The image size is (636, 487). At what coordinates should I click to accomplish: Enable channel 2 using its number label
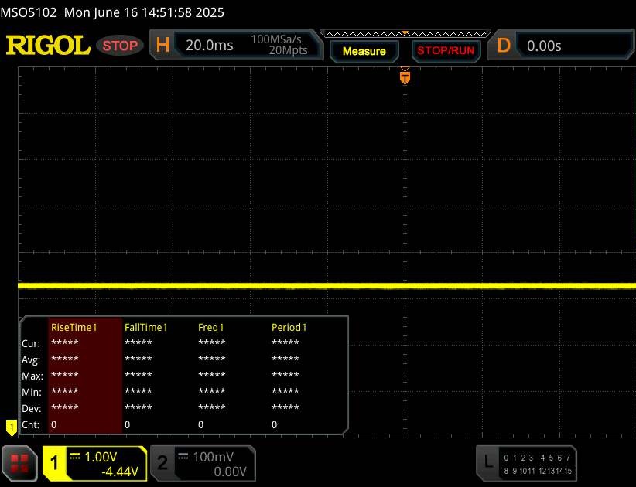coord(162,463)
